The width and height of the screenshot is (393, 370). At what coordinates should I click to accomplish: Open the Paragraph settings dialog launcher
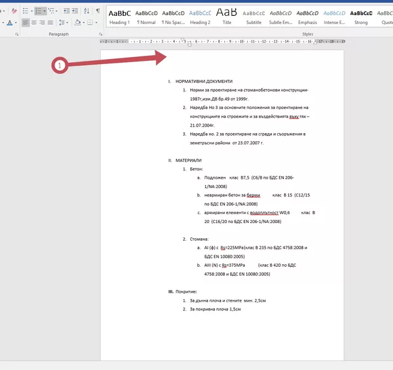coord(100,34)
